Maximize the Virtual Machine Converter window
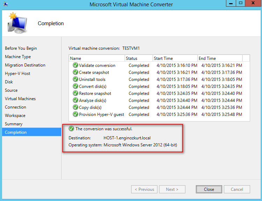Viewport: 262px width, 201px height. pos(240,3)
